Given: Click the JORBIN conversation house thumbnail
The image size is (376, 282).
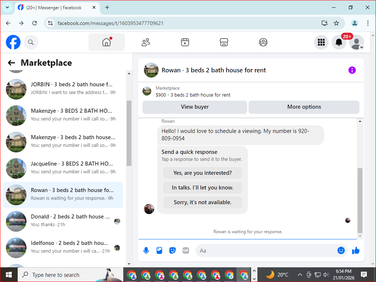Looking at the screenshot, I should [16, 89].
